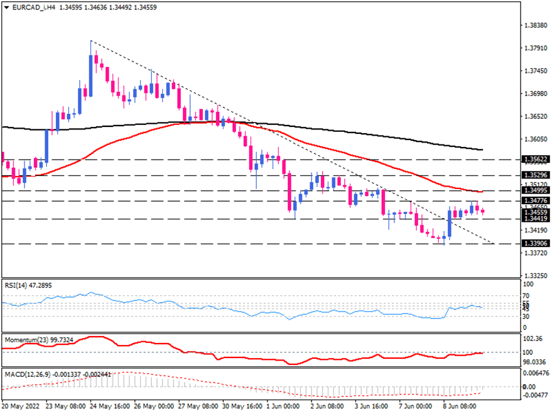The image size is (552, 414).
Task: Click the 1.38380 price scale value
Action: 536,25
